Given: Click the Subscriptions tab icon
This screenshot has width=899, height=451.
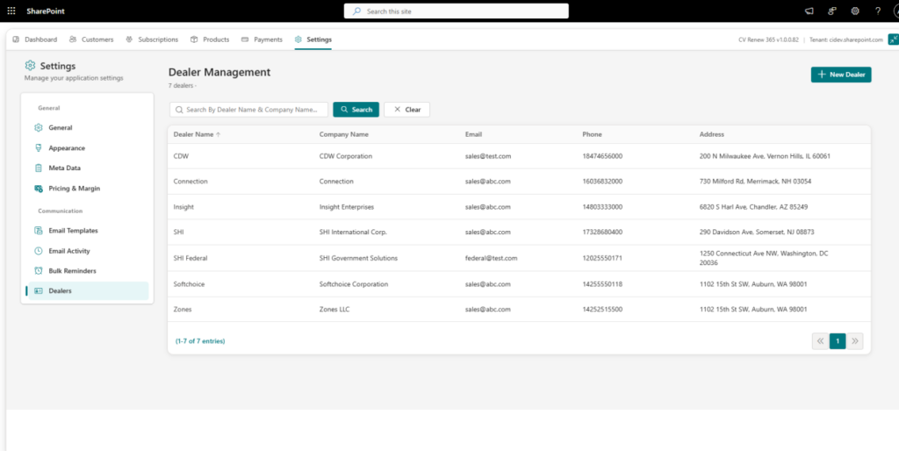Looking at the screenshot, I should [x=129, y=39].
